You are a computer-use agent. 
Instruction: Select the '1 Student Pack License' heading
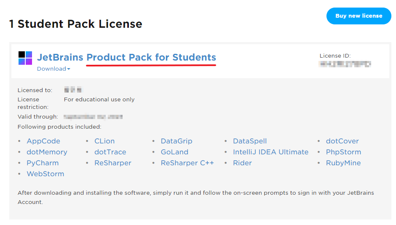pyautogui.click(x=76, y=24)
